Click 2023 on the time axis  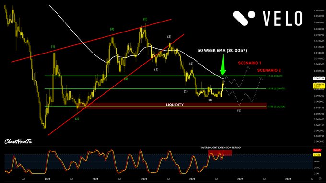click(x=47, y=179)
